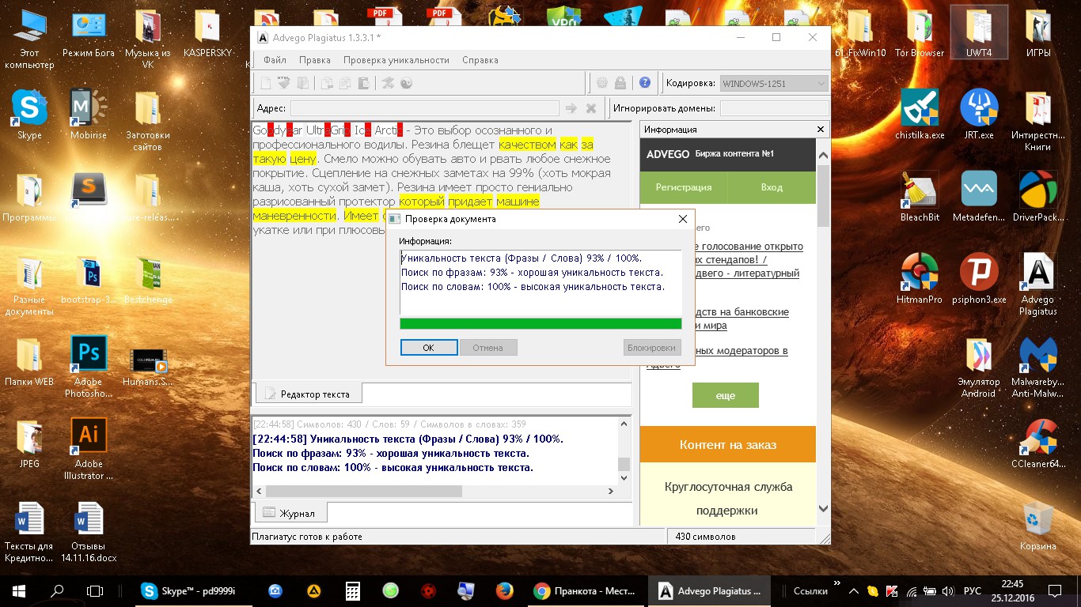1081x607 pixels.
Task: Open settings via the gear toolbar icon
Action: coord(602,83)
